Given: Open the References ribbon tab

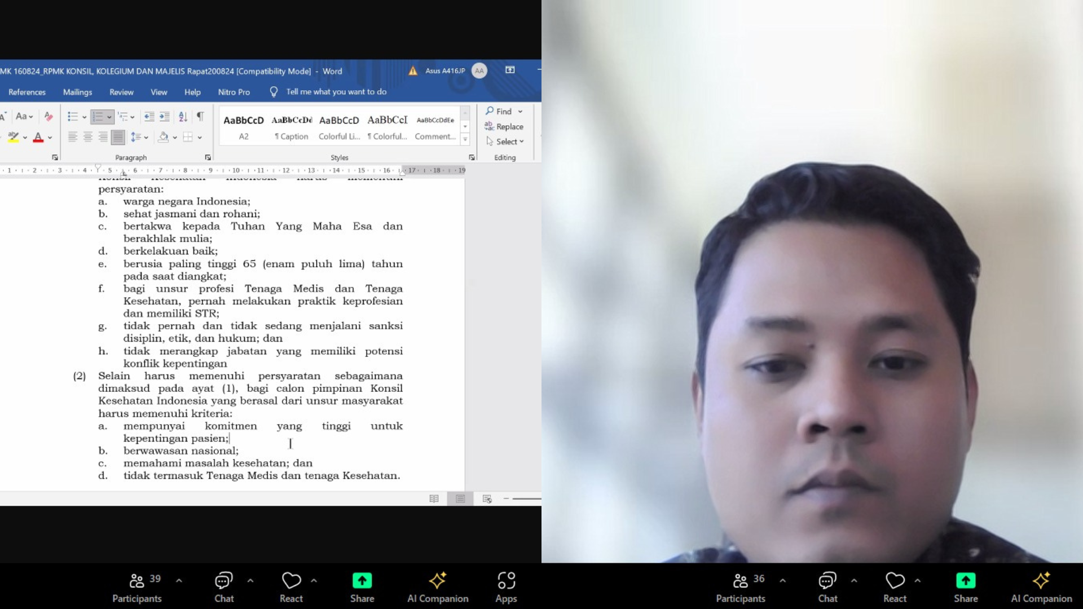Looking at the screenshot, I should [x=27, y=92].
